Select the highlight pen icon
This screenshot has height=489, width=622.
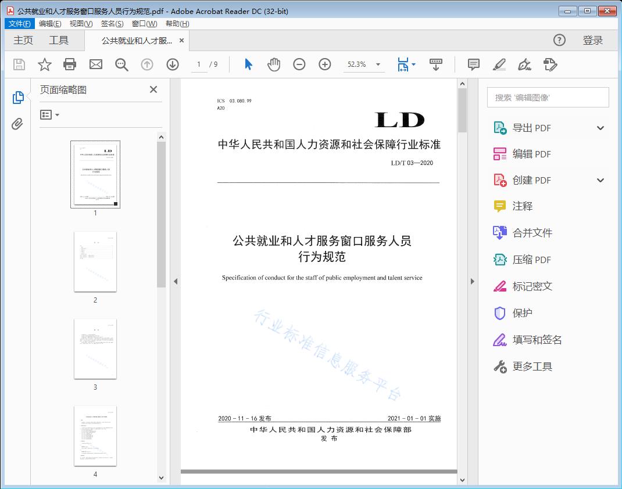[x=499, y=64]
